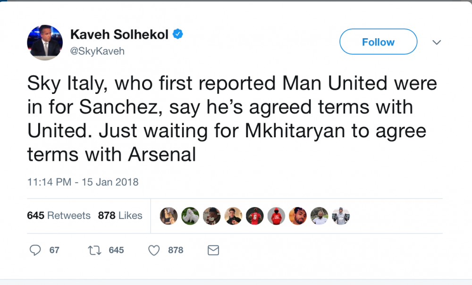Open the white dog avatar in likers

click(190, 216)
